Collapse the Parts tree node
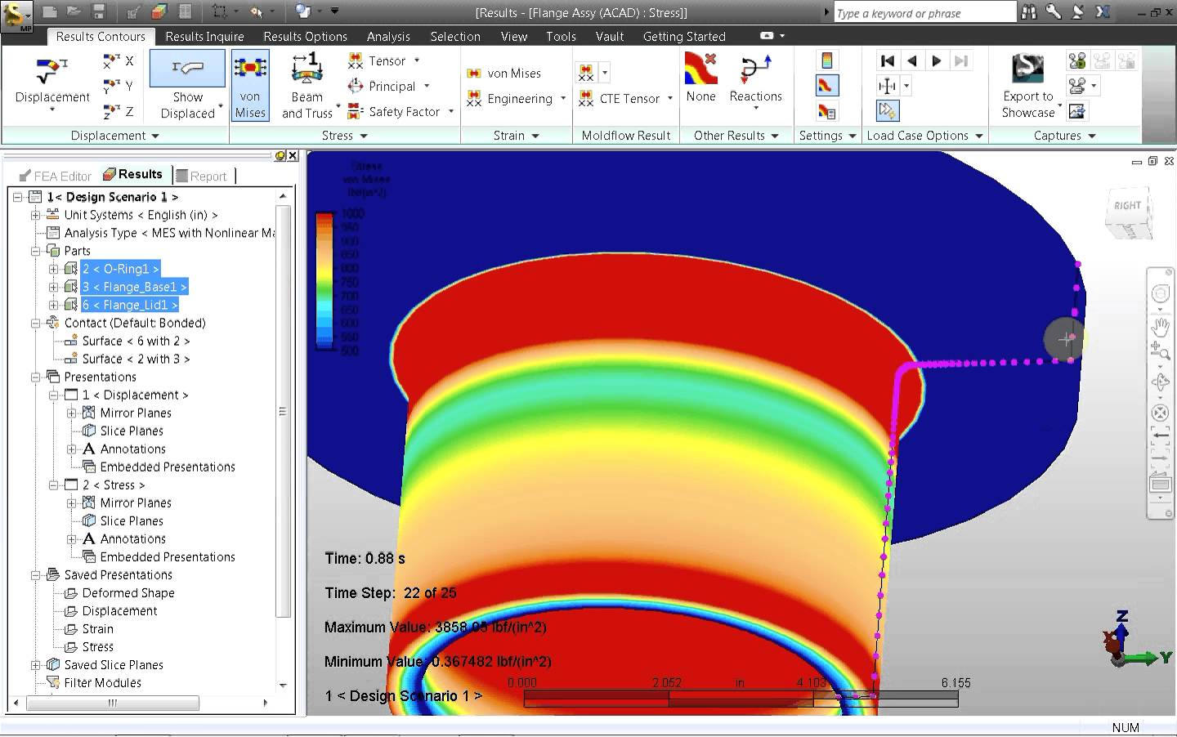 click(x=36, y=251)
